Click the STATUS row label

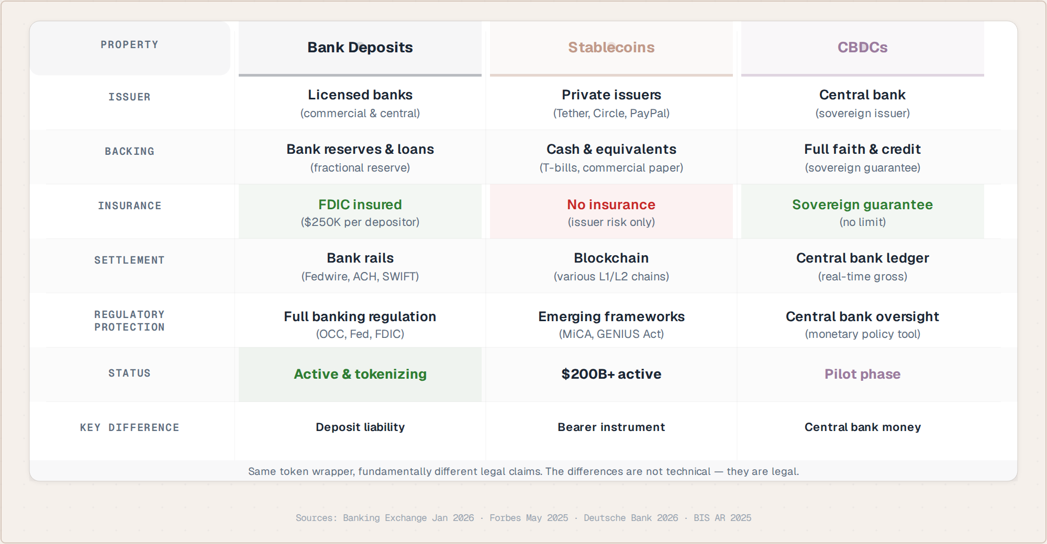pyautogui.click(x=129, y=373)
